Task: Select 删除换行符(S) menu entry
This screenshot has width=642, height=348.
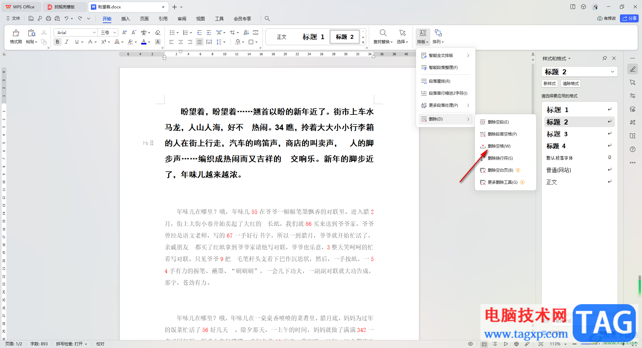Action: point(505,158)
